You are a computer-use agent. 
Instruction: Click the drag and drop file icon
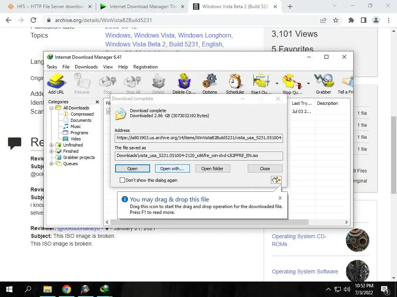coord(276,180)
